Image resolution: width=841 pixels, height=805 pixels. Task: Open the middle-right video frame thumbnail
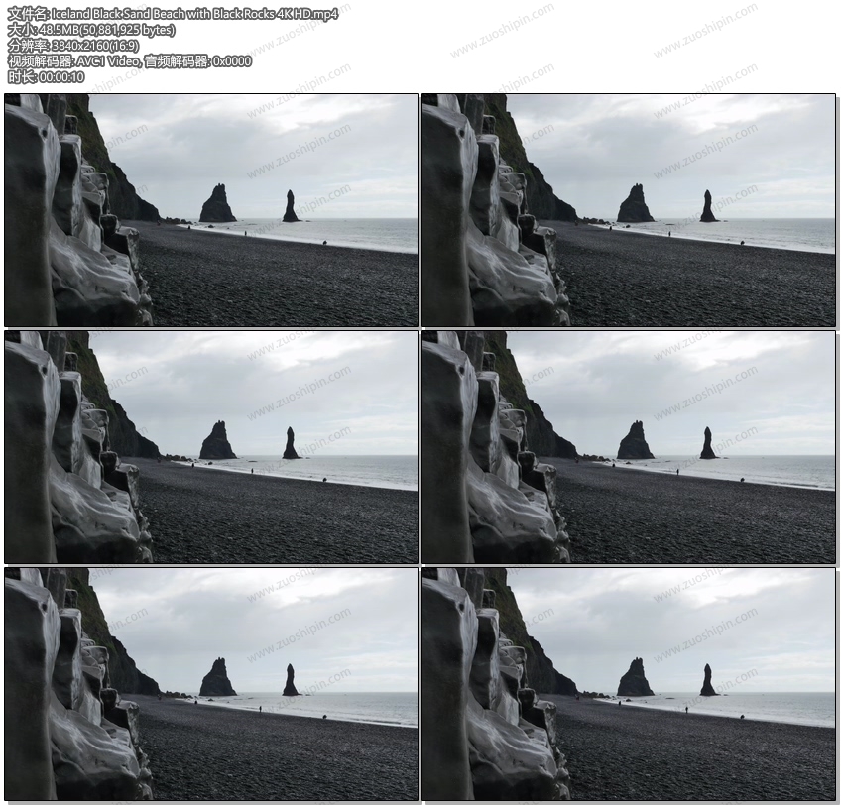click(628, 447)
